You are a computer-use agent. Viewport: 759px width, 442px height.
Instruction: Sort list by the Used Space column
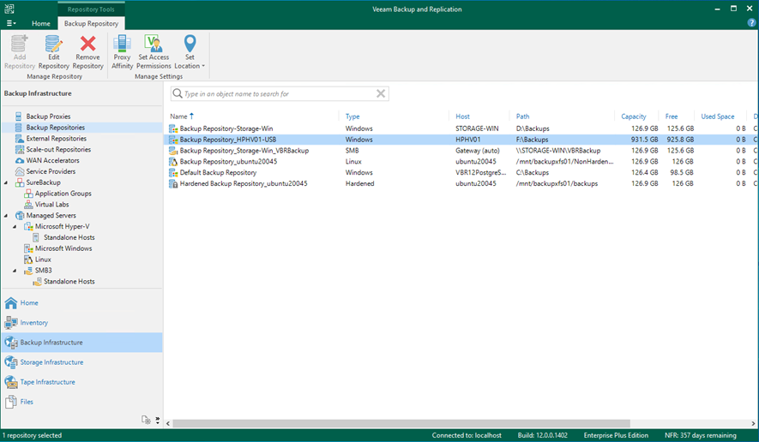coord(717,116)
